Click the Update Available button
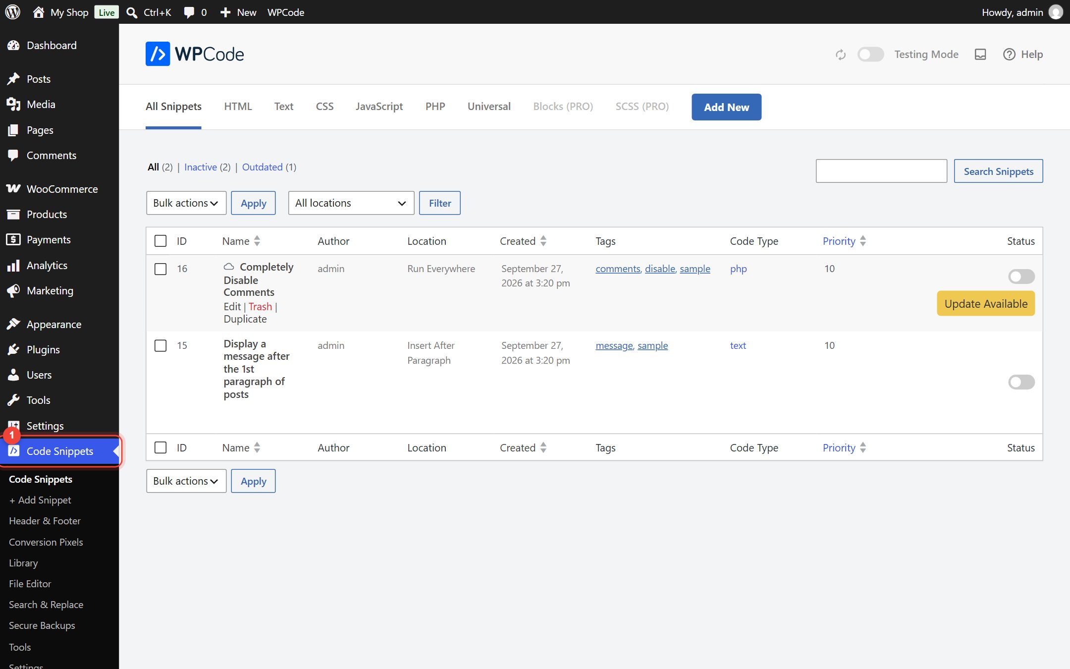The height and width of the screenshot is (669, 1070). [986, 303]
